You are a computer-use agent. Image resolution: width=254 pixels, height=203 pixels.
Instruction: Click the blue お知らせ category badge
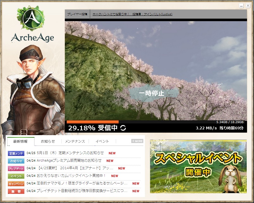(16, 161)
